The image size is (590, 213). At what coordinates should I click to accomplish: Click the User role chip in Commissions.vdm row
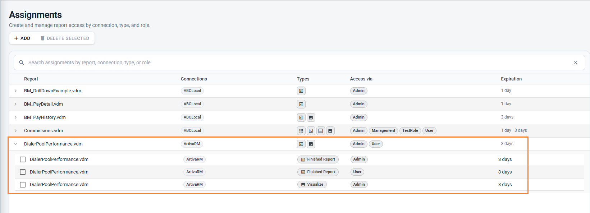[x=429, y=131]
